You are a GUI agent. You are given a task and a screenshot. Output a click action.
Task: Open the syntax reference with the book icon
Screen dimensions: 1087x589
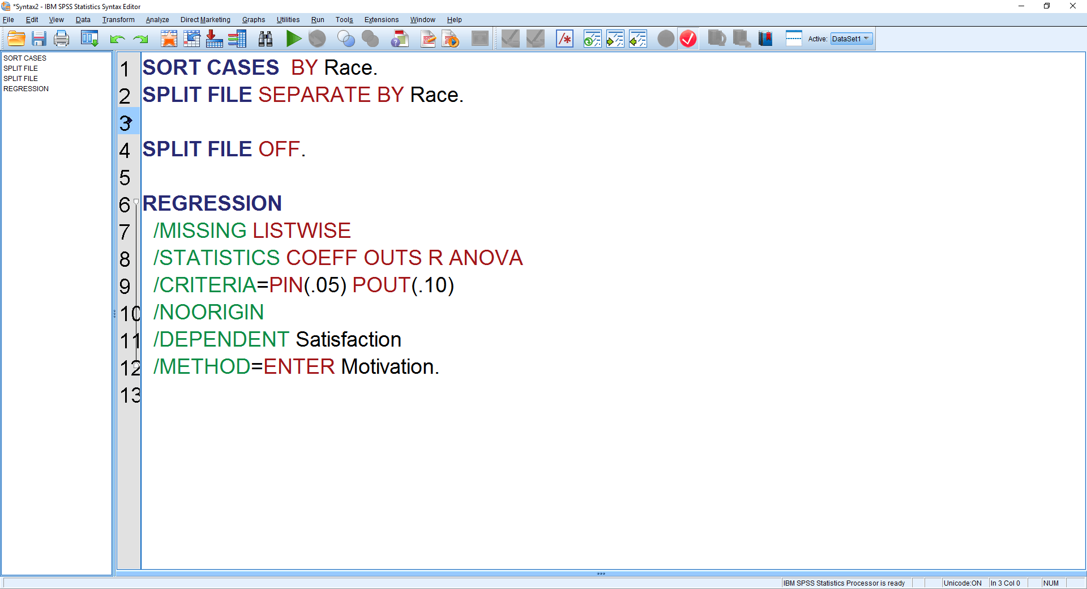point(765,39)
